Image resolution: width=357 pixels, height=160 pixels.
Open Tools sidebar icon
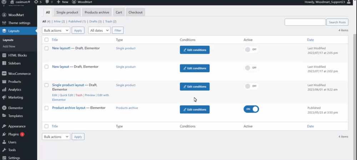click(4, 150)
